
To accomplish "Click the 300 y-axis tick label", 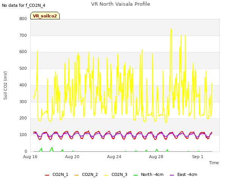I will [23, 102].
